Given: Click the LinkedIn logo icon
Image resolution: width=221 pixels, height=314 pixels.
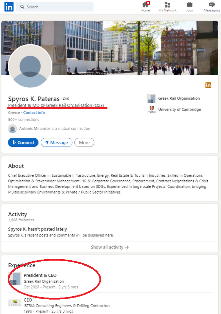Looking at the screenshot, I should [9, 7].
